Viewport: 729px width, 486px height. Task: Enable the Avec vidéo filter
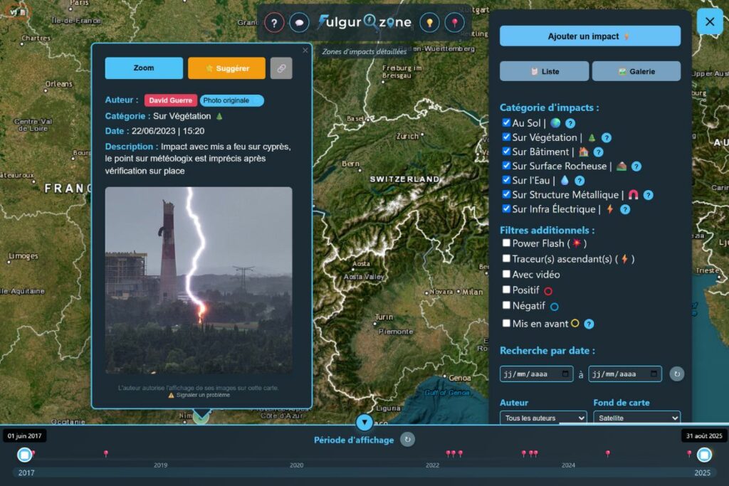click(x=506, y=274)
